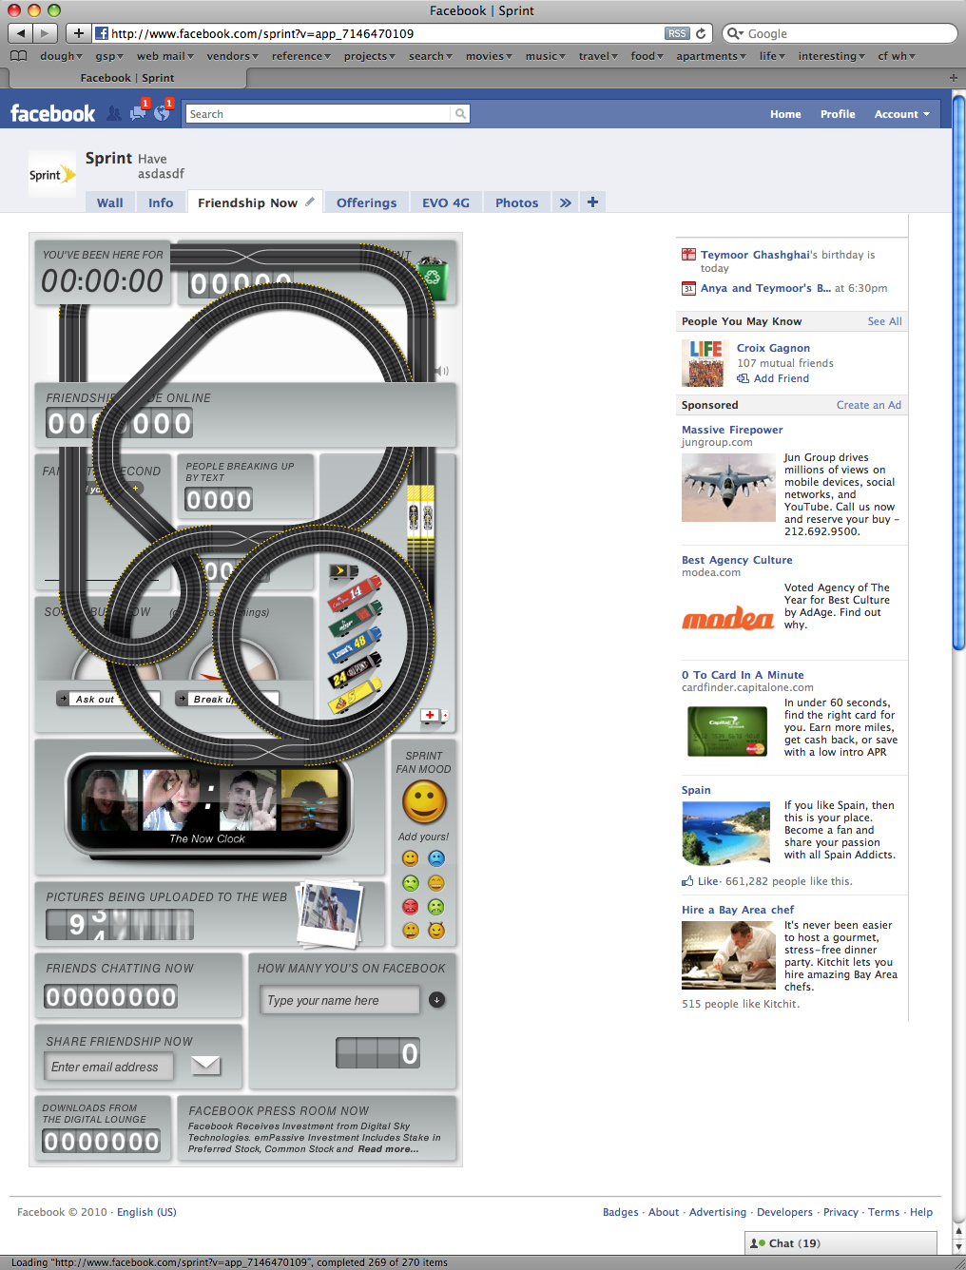Screen dimensions: 966x1270
Task: Submit name with the round arrow button
Action: click(x=437, y=999)
